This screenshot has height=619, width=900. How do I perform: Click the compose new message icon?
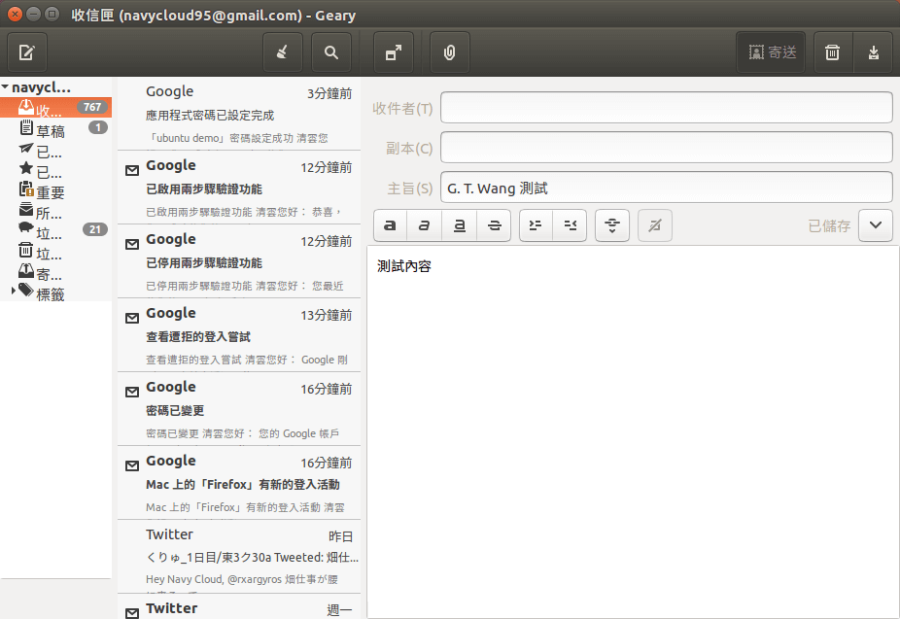(x=27, y=52)
